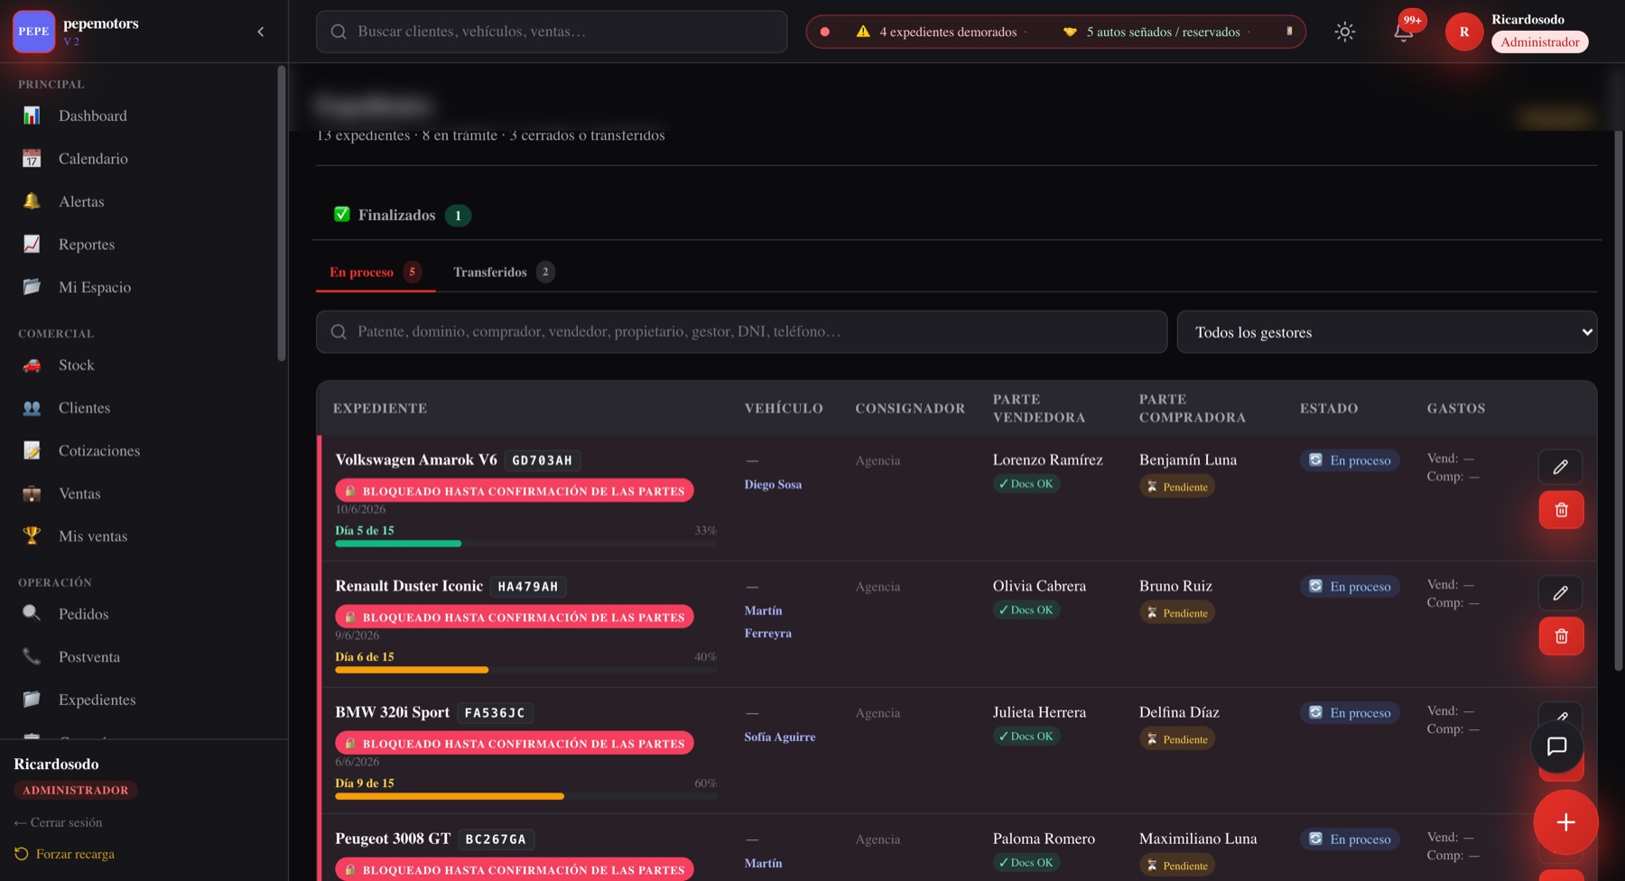Delete the Volkswagen Amarok V6 expediente
This screenshot has width=1625, height=881.
tap(1561, 510)
